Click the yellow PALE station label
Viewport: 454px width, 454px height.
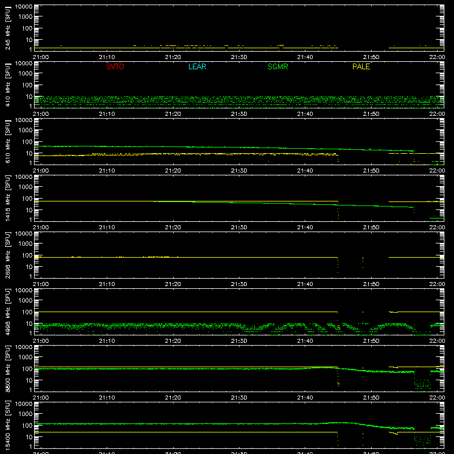[x=361, y=66]
